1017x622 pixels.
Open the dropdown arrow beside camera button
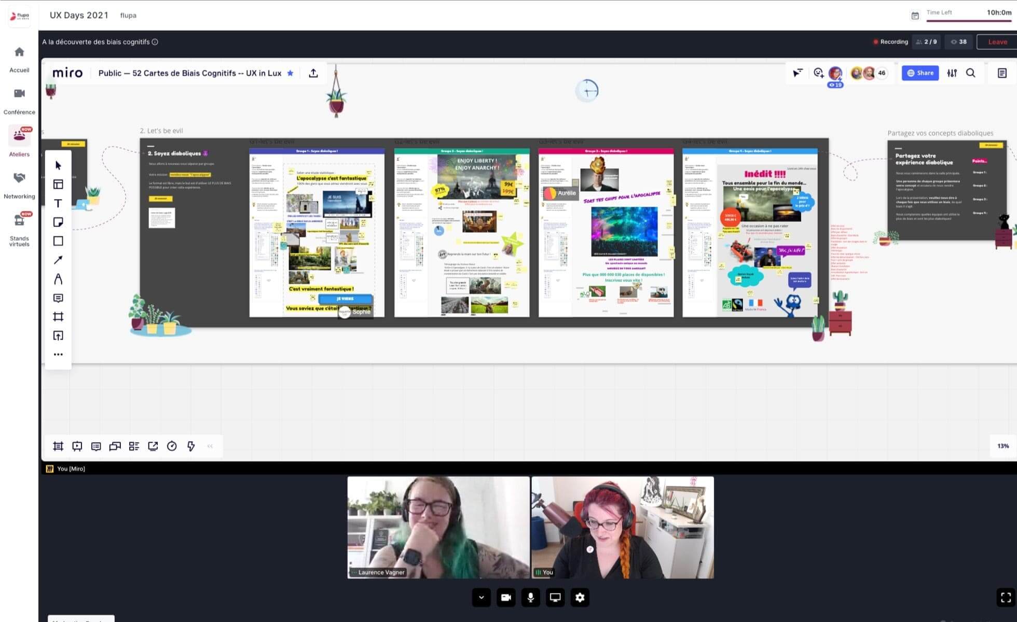[482, 598]
